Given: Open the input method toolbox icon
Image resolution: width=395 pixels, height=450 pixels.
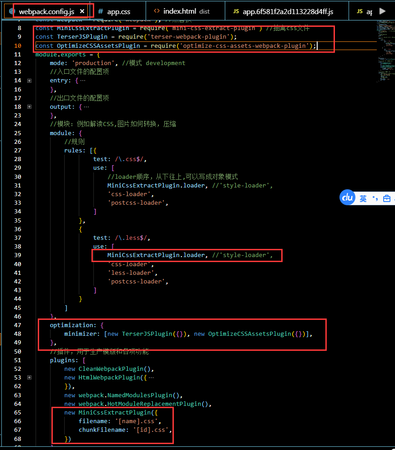Looking at the screenshot, I should click(387, 198).
